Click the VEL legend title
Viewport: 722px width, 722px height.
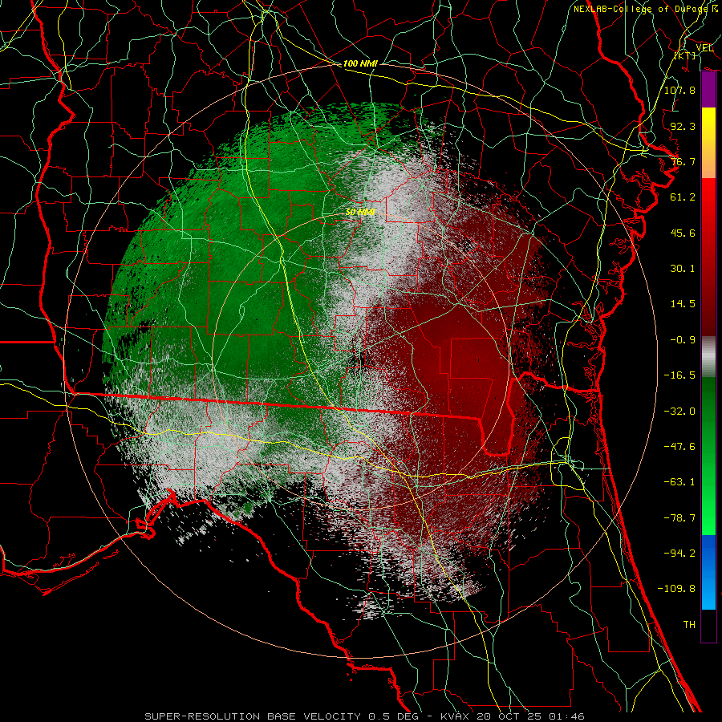pos(704,47)
